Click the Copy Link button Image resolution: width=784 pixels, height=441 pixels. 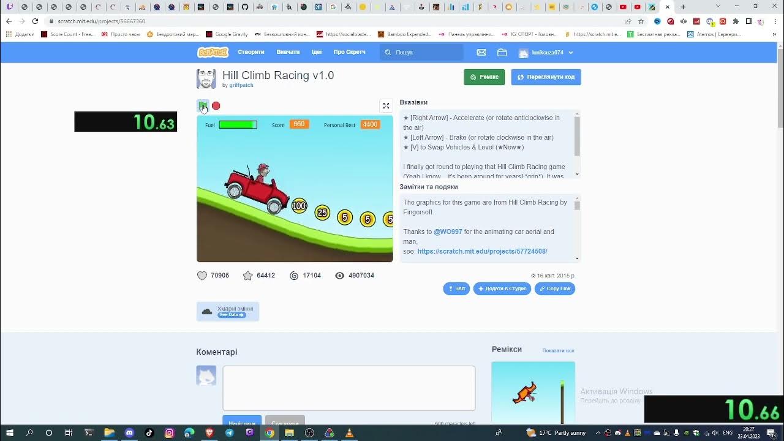(x=555, y=288)
